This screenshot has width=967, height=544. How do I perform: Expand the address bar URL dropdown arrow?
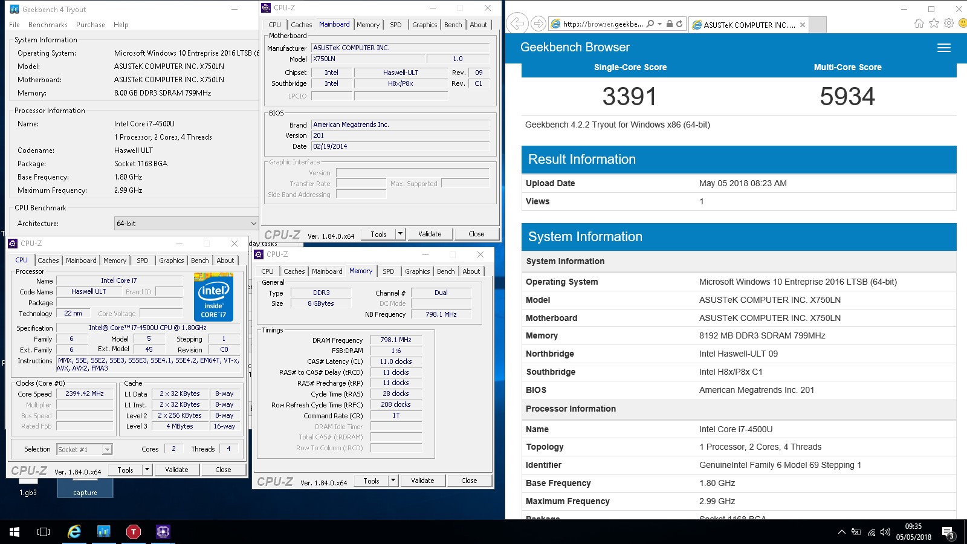click(x=660, y=24)
